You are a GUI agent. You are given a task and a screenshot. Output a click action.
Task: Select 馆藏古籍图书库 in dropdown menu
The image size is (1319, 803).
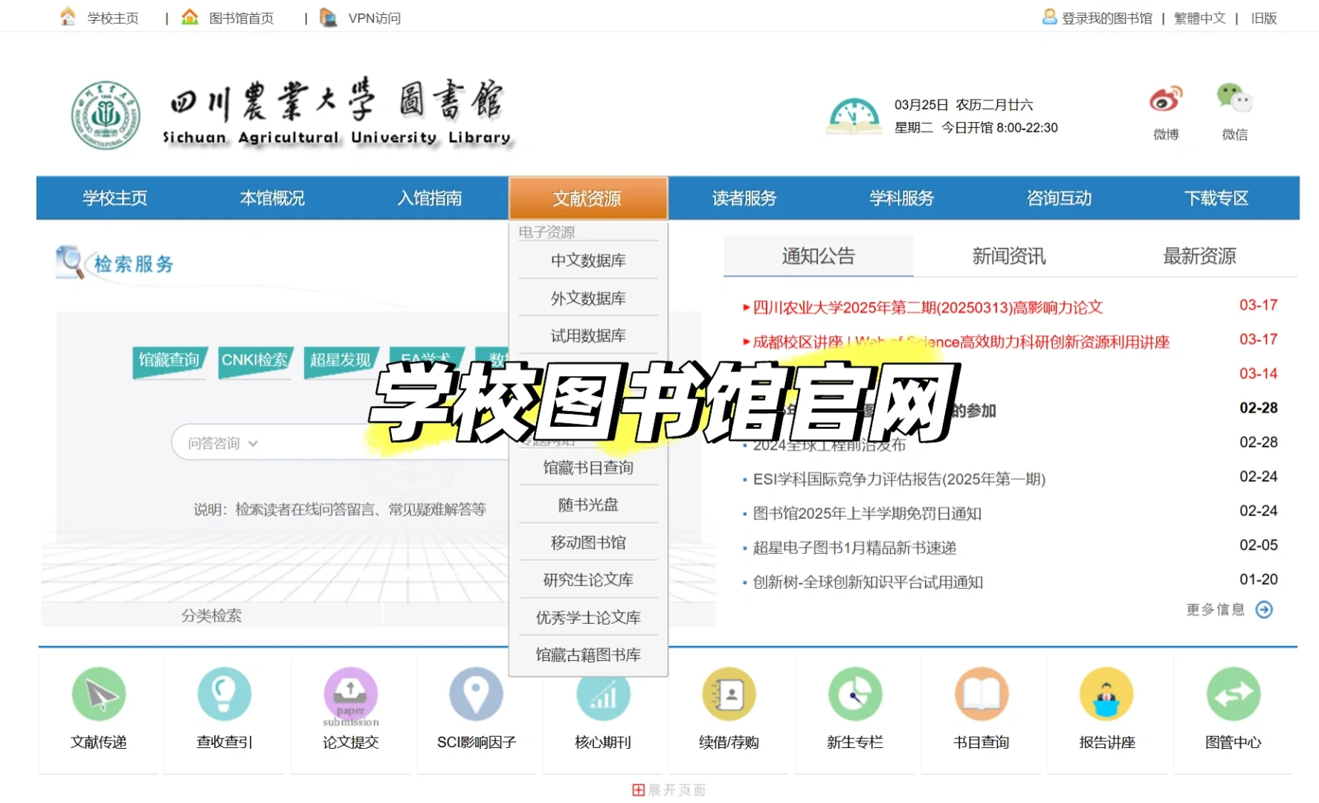coord(588,655)
